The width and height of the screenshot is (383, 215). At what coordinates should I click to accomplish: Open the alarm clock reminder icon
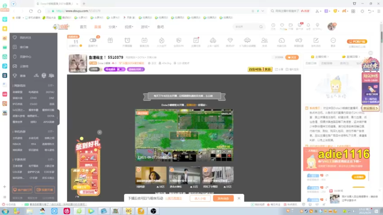click(x=127, y=40)
